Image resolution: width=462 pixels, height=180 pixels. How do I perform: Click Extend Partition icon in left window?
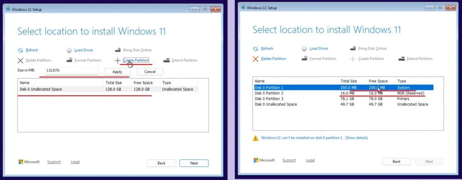point(166,60)
